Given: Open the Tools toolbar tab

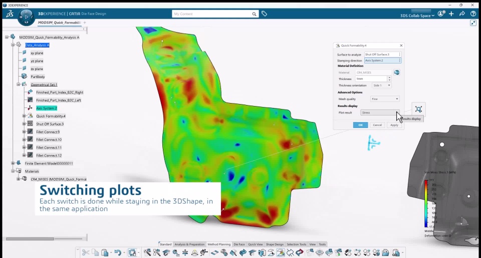Looking at the screenshot, I should pos(322,244).
